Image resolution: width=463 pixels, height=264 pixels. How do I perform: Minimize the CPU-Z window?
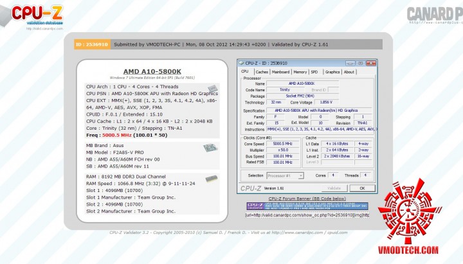click(x=350, y=63)
